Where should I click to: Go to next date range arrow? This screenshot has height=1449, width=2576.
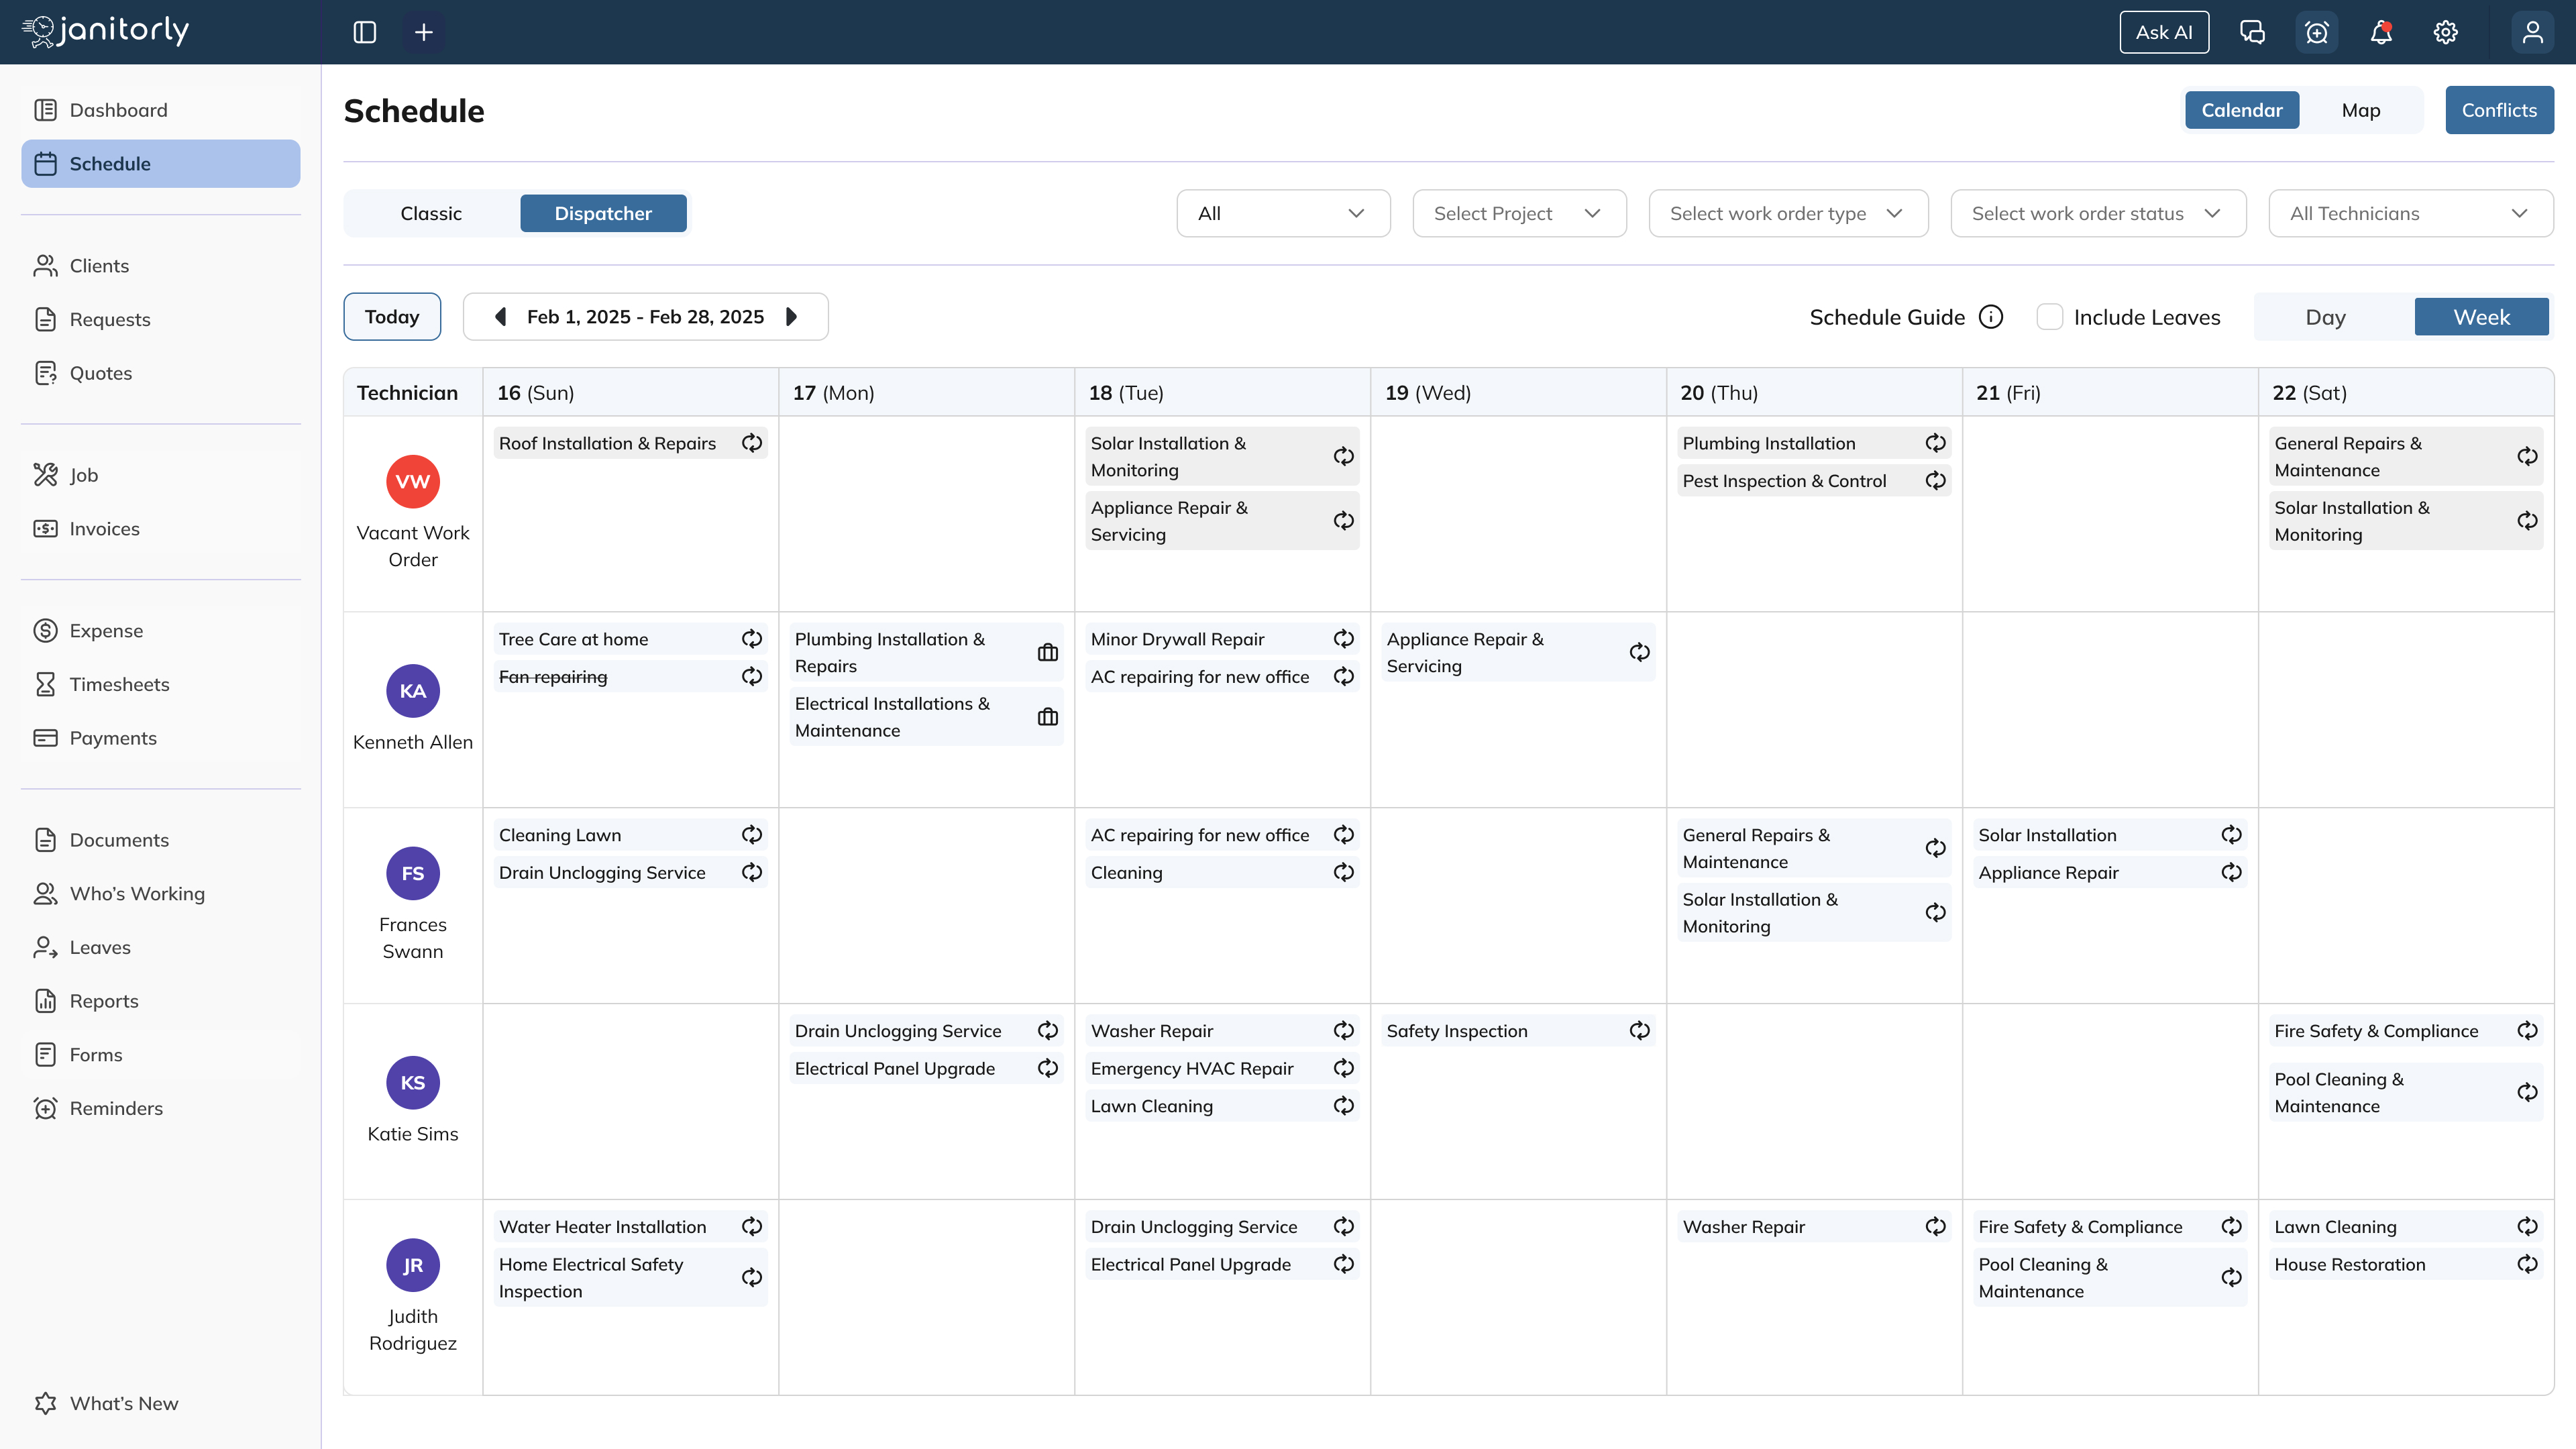tap(792, 317)
